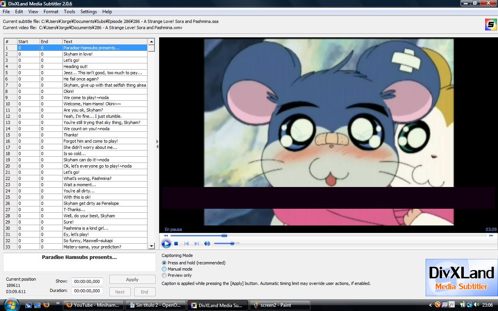Switch to OpenOffice window in taskbar
The image size is (498, 311).
(x=155, y=305)
